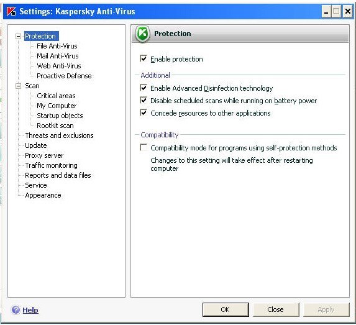Enable Compatibility mode for self-protection programs
Screen dimensions: 356x325
[144, 147]
